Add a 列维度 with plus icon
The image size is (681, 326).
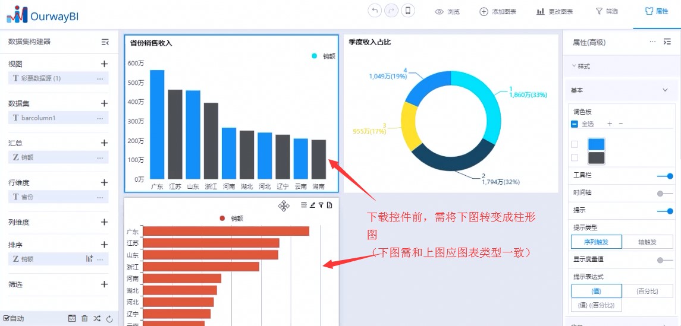pos(104,222)
